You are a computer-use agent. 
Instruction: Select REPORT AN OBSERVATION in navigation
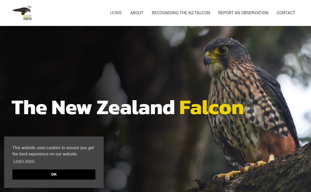(243, 13)
